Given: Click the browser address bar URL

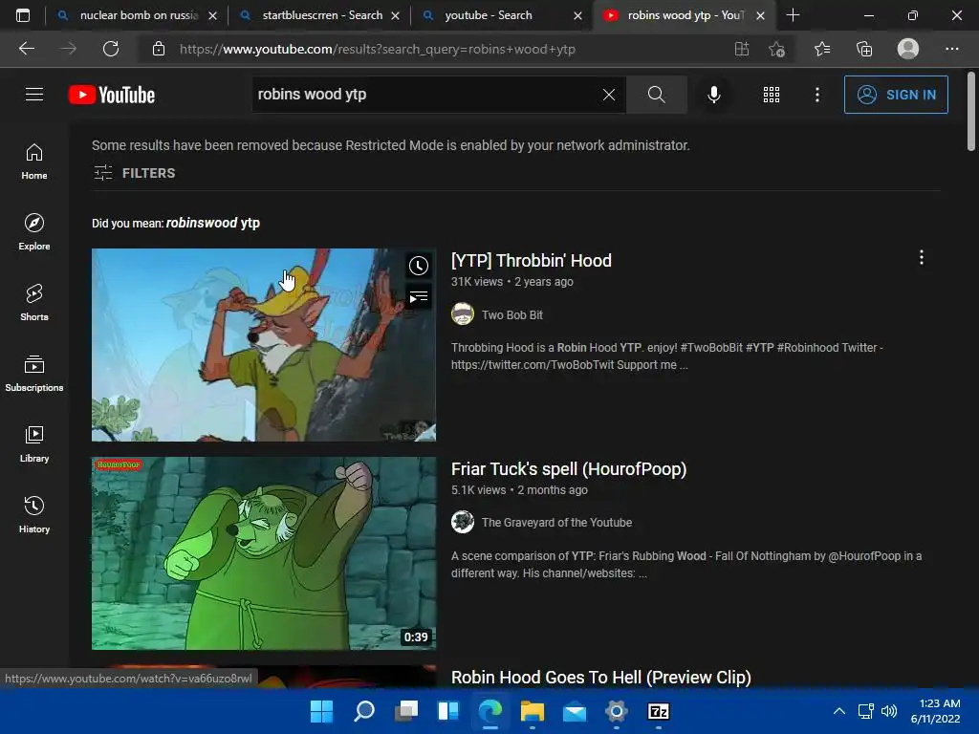Looking at the screenshot, I should [377, 50].
